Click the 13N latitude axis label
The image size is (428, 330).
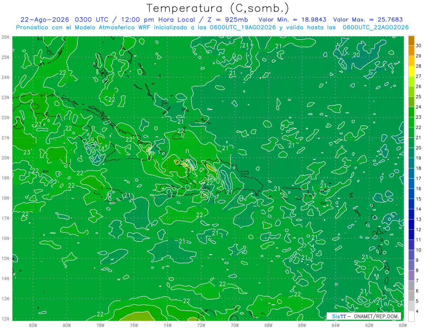pos(5,298)
